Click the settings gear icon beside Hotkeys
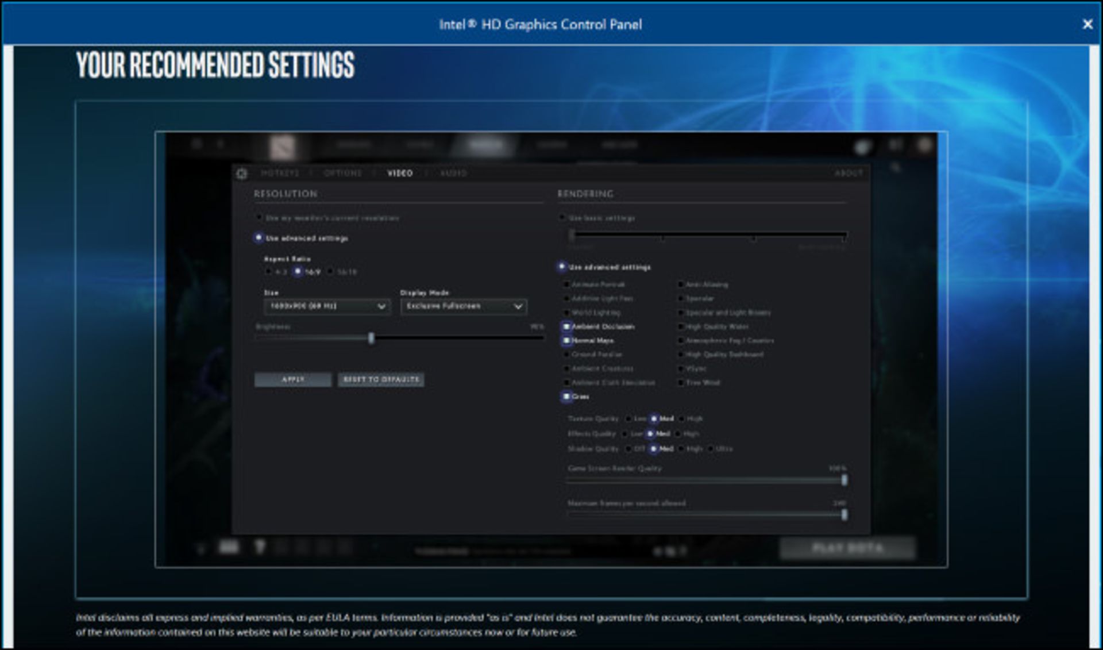This screenshot has height=650, width=1103. coord(241,174)
